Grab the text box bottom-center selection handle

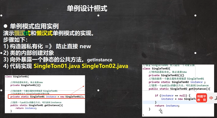[98, 90]
